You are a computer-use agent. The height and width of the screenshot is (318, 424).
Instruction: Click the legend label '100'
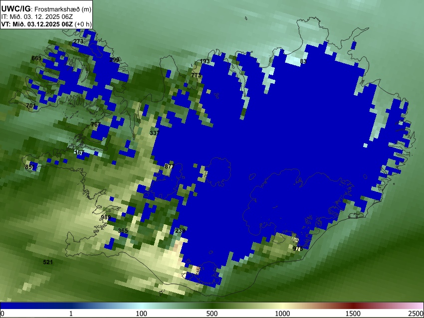coord(142,314)
